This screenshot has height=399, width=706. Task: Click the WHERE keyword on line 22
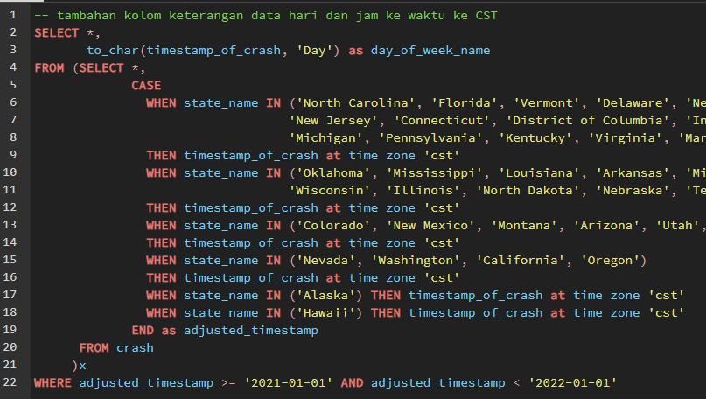[52, 382]
